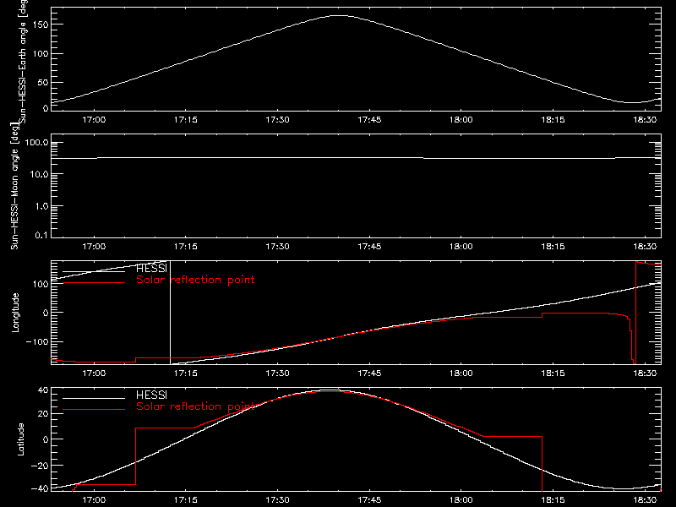This screenshot has height=507, width=676.
Task: Click the 50 tick on Earth angle plot
Action: 43,82
